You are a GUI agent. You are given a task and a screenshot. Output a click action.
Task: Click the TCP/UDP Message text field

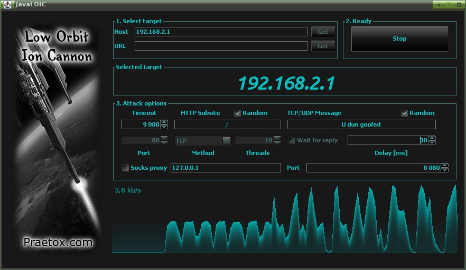(361, 124)
